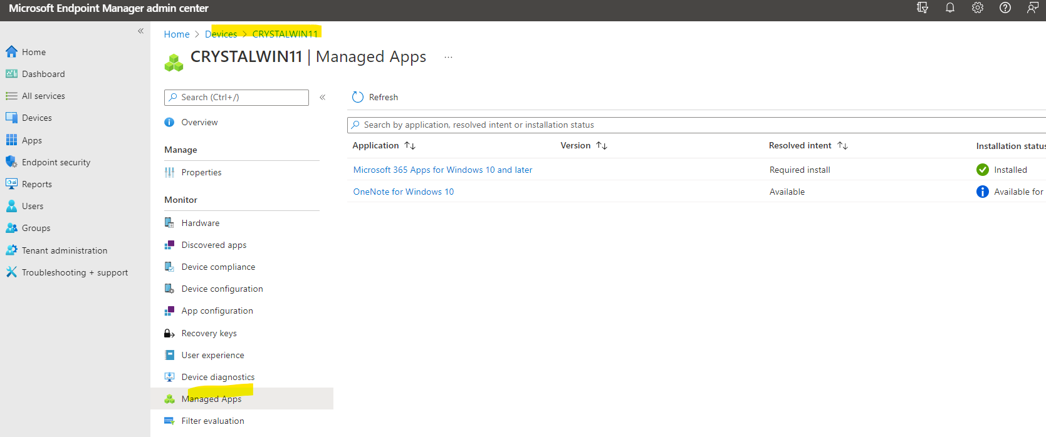
Task: Open Troubleshooting + support
Action: [x=75, y=272]
